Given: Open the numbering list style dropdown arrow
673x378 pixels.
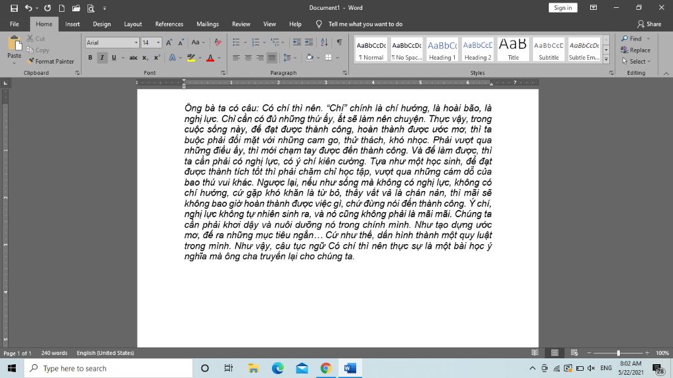Looking at the screenshot, I should 264,43.
